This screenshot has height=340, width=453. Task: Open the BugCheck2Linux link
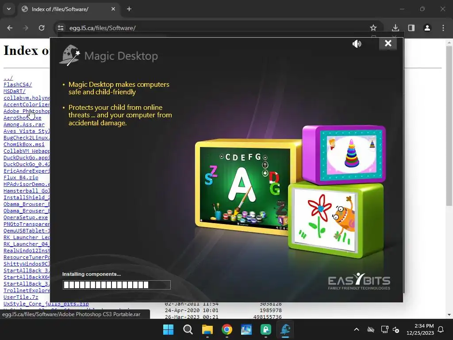click(27, 138)
